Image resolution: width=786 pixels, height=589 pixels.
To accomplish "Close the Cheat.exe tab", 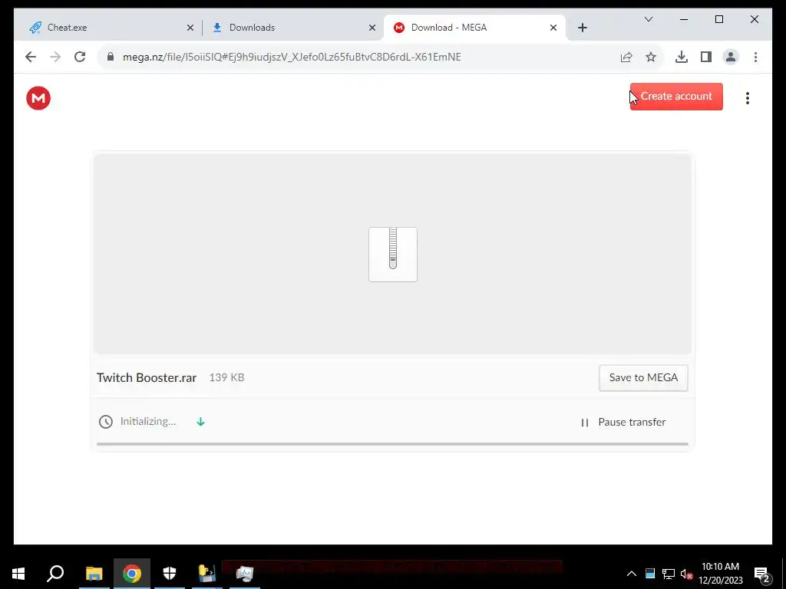I will pyautogui.click(x=190, y=28).
